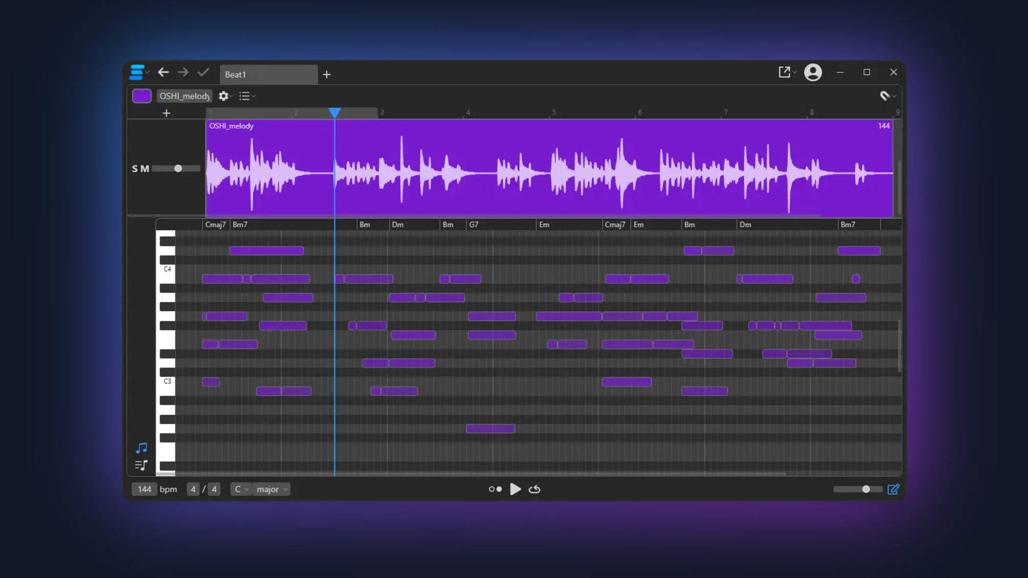1028x578 pixels.
Task: Open the key root C dropdown
Action: point(241,489)
